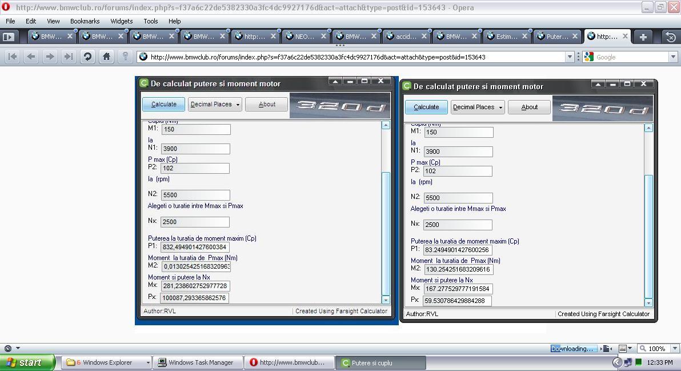Expand the address bar URL dropdown
Image resolution: width=681 pixels, height=371 pixels.
[x=569, y=57]
